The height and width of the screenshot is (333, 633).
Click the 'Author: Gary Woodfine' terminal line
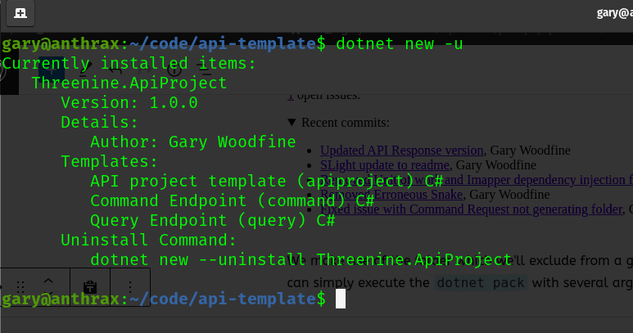[x=193, y=142]
